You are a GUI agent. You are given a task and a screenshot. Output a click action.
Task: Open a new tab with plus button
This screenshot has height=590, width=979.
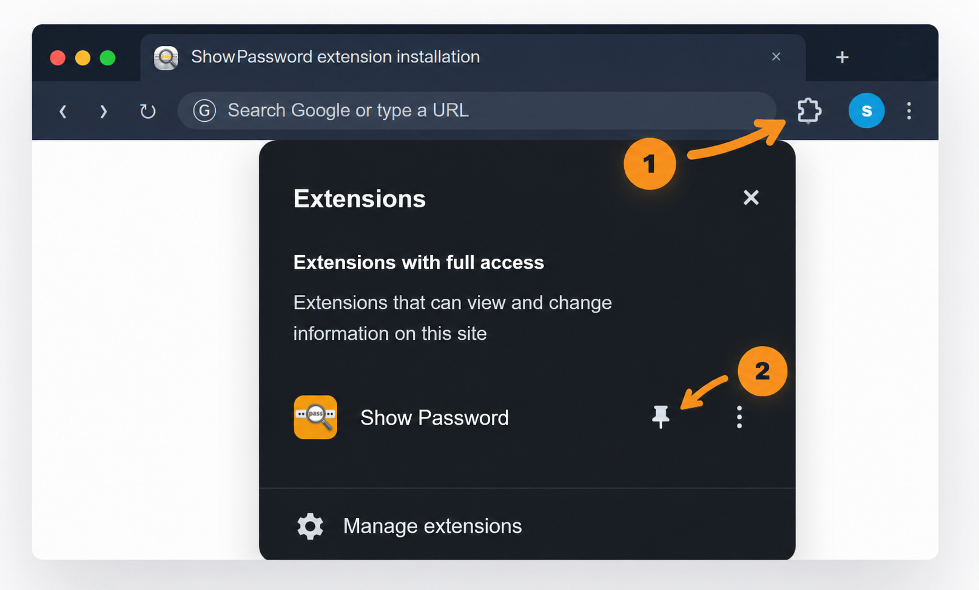click(842, 57)
